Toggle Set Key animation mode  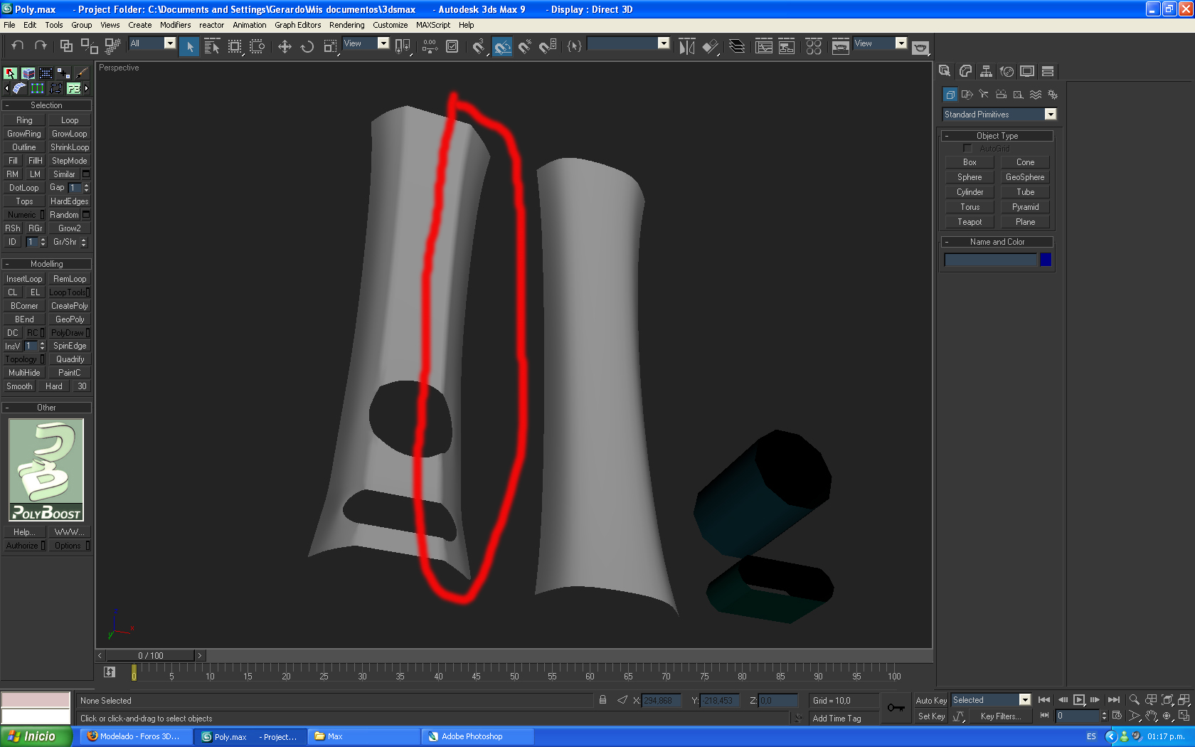[931, 716]
